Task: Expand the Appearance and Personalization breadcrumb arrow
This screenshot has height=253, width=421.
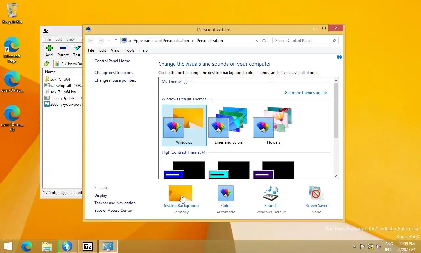Action: (193, 41)
